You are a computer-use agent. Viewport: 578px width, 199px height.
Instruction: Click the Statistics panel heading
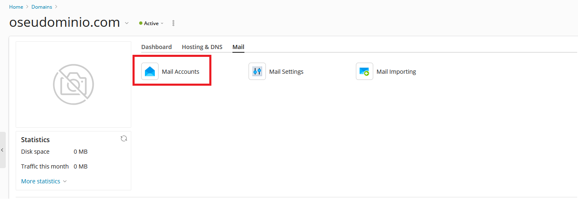(36, 140)
